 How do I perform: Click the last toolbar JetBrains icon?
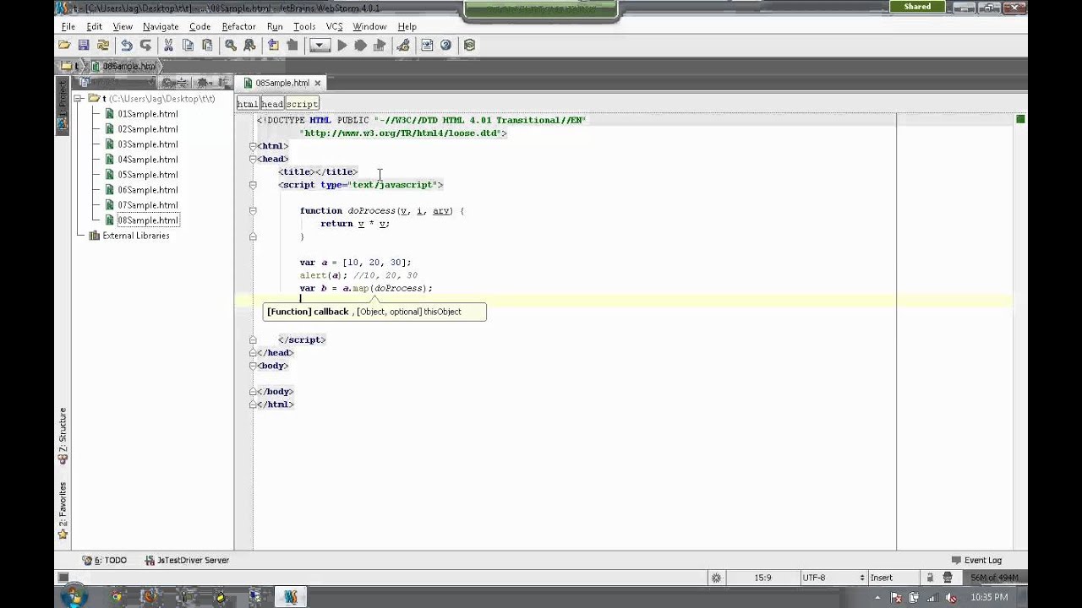point(469,46)
